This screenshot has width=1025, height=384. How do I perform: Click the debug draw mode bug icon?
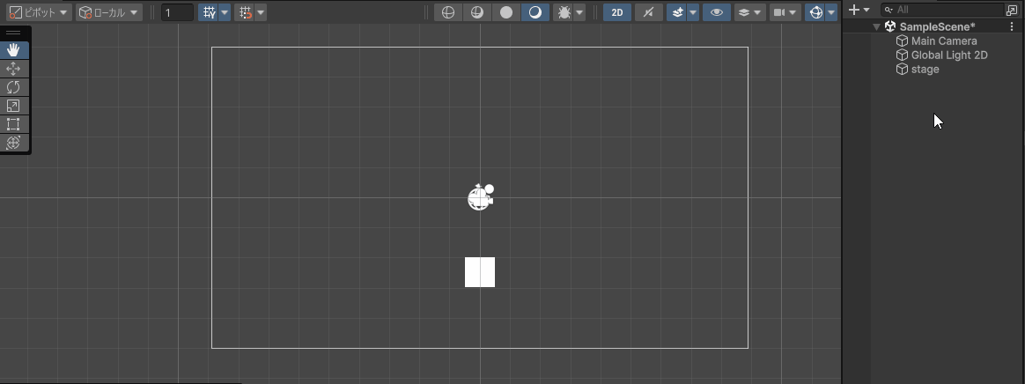pos(564,11)
